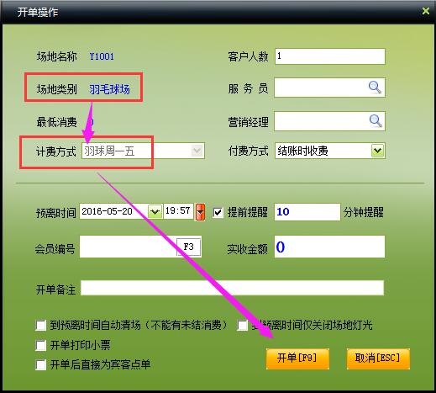The width and height of the screenshot is (436, 393).
Task: Click the F3 member lookup button
Action: [188, 247]
